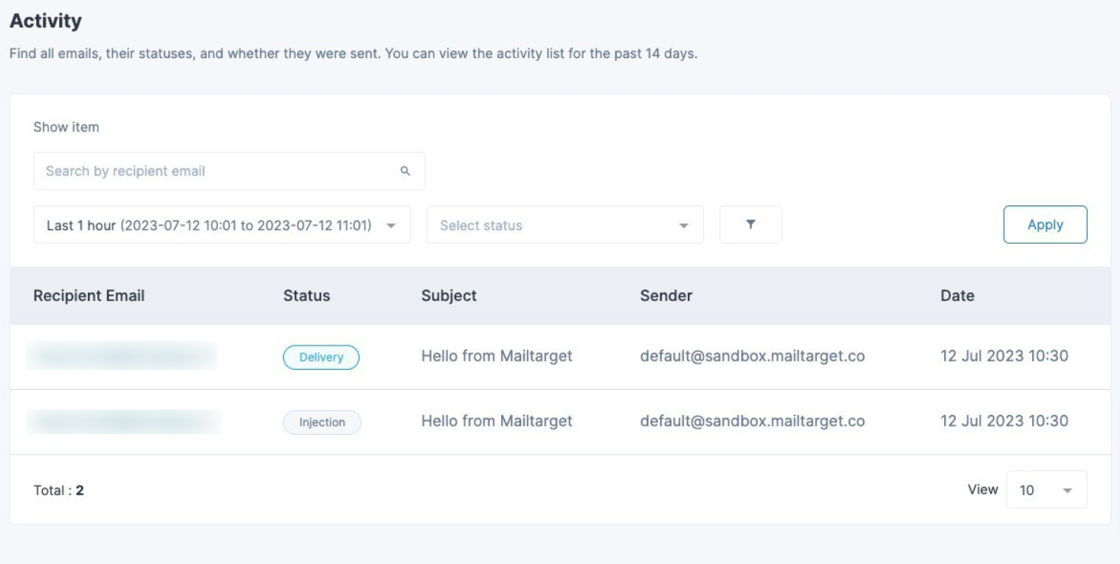Open the Last 1 hour date range dropdown
Viewport: 1120px width, 564px height.
[x=222, y=225]
